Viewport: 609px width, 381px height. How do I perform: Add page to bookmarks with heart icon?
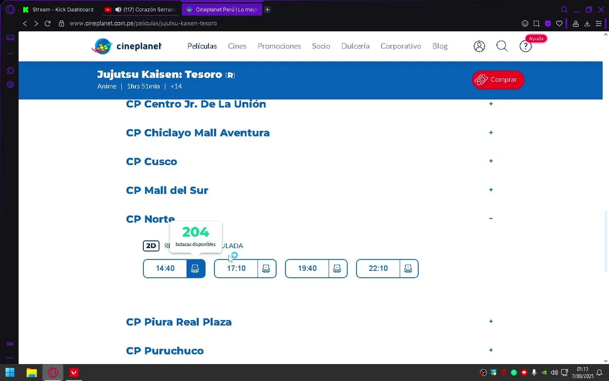[x=559, y=23]
